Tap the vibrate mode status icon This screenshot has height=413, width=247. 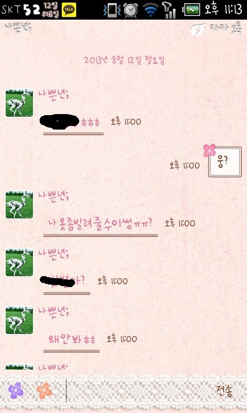tap(112, 10)
